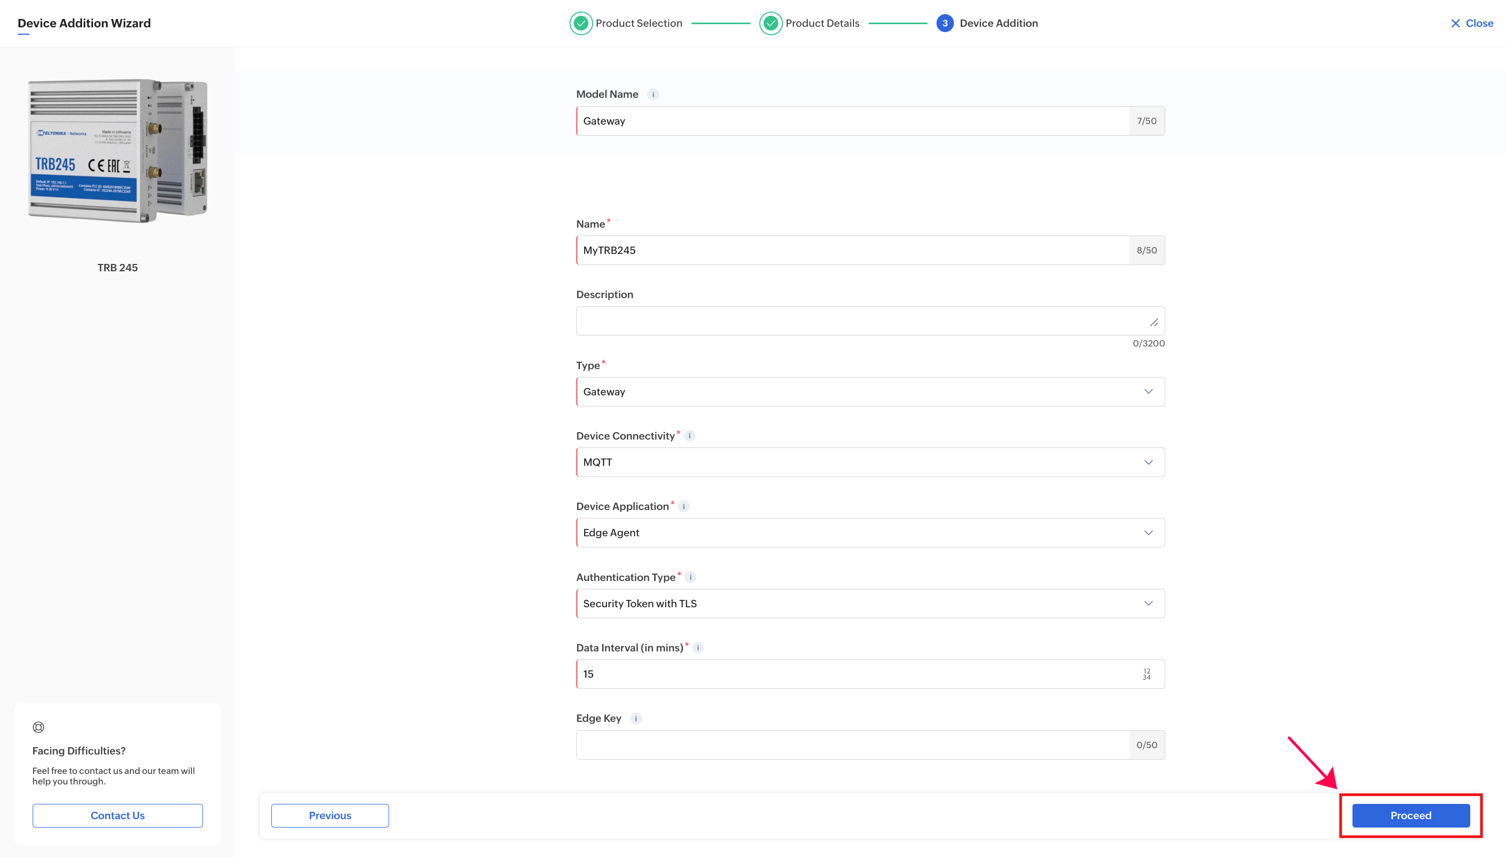Click the Data Interval number stepper icon
This screenshot has width=1506, height=857.
(1146, 675)
